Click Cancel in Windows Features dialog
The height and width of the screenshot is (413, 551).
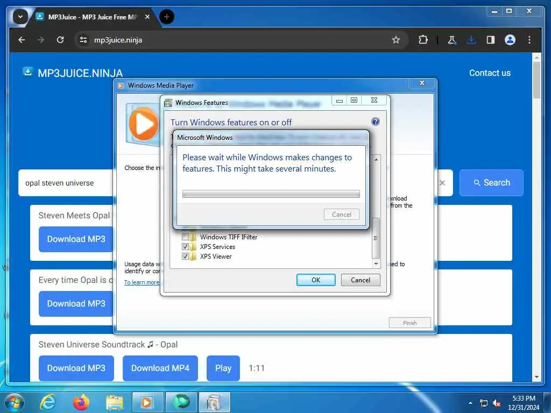pyautogui.click(x=361, y=280)
